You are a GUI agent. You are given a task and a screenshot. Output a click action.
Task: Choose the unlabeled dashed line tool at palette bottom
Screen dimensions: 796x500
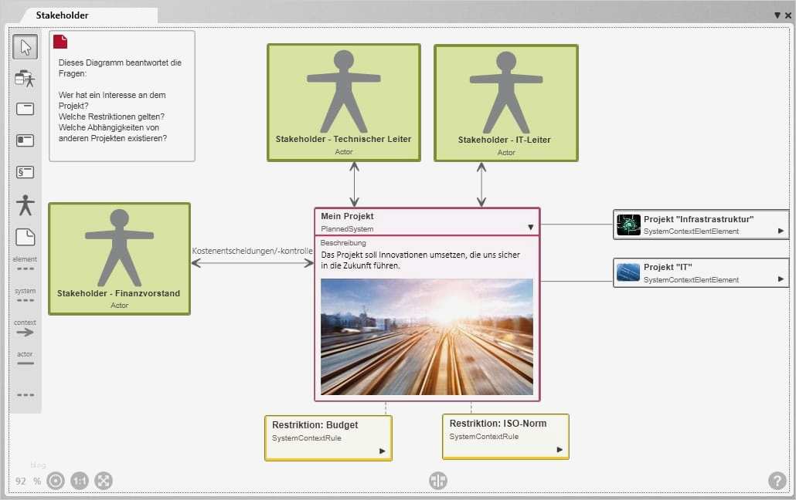pyautogui.click(x=26, y=394)
